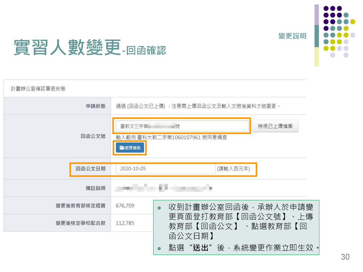Click the 112,785 school matching fund value
The image size is (363, 272).
(x=125, y=223)
